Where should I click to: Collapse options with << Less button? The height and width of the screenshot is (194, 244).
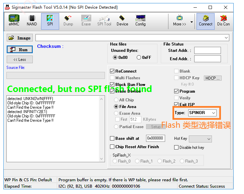20,60
